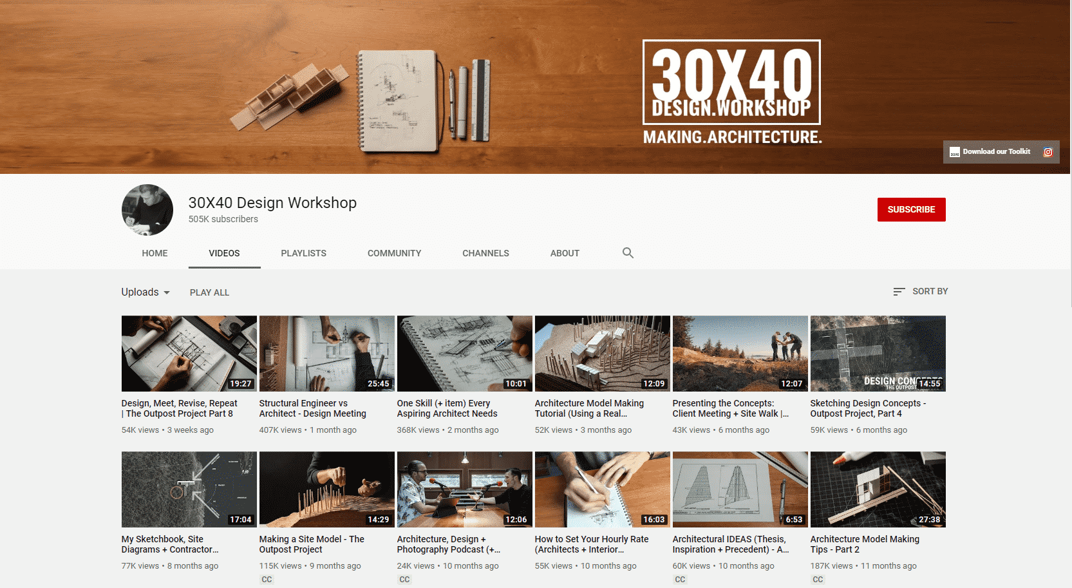Open How to Set Your Hourly Rate title
Viewport: 1072px width, 588px height.
[x=592, y=544]
